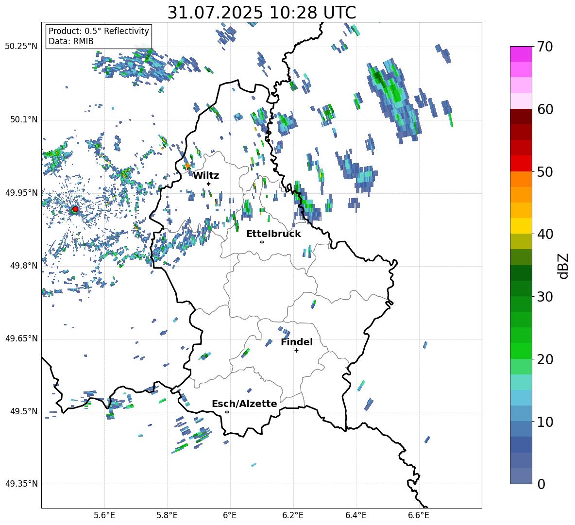Screen dimensions: 575x525
Task: Click the 49.8°N latitude tick label
Action: (x=23, y=266)
